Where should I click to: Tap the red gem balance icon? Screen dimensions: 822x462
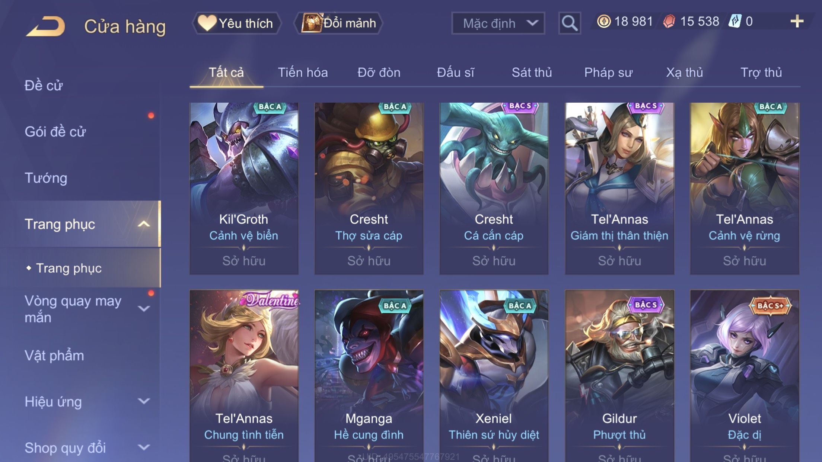(x=669, y=22)
